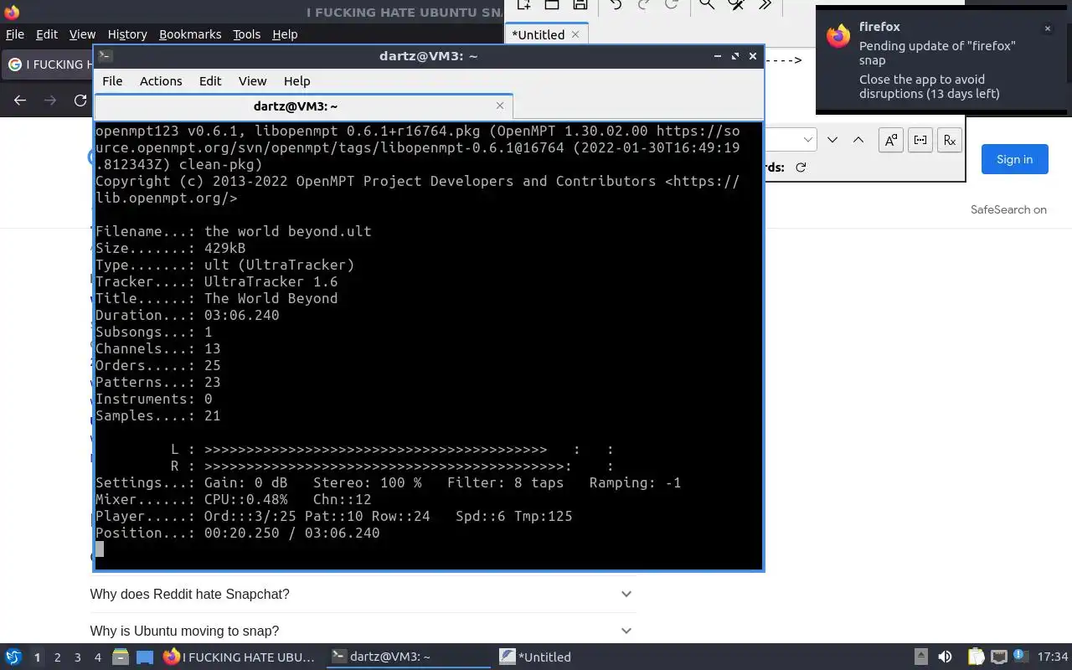This screenshot has height=670, width=1072.
Task: Open the search history combo box dropdown
Action: point(807,140)
